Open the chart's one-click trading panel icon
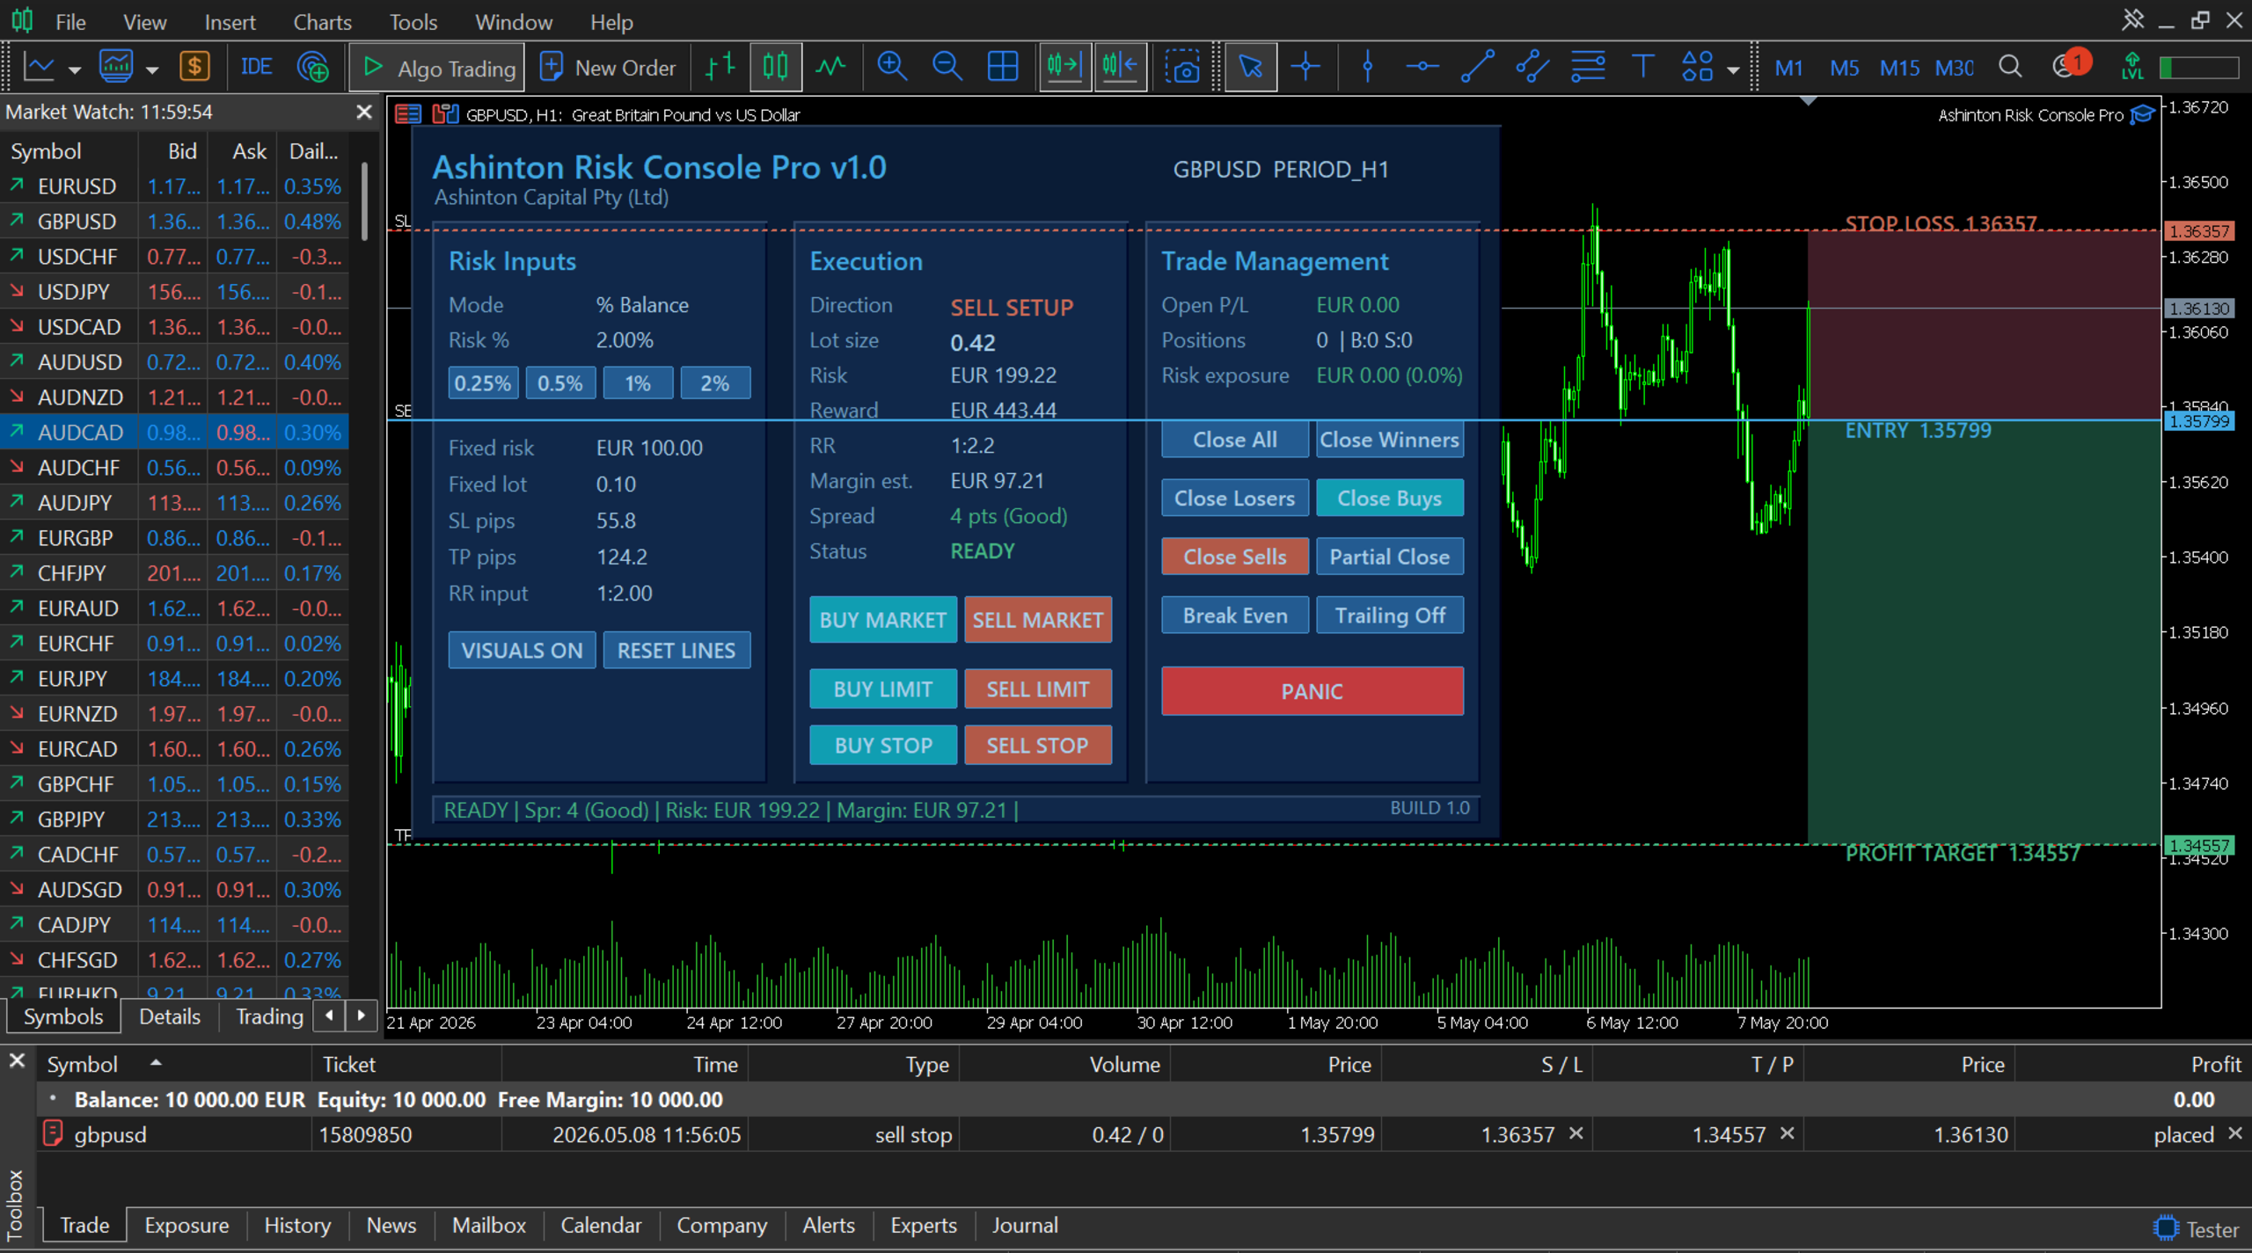The image size is (2252, 1253). [445, 114]
